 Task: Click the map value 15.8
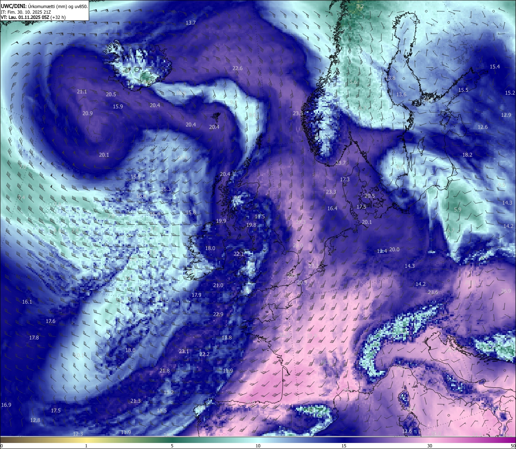191,213
